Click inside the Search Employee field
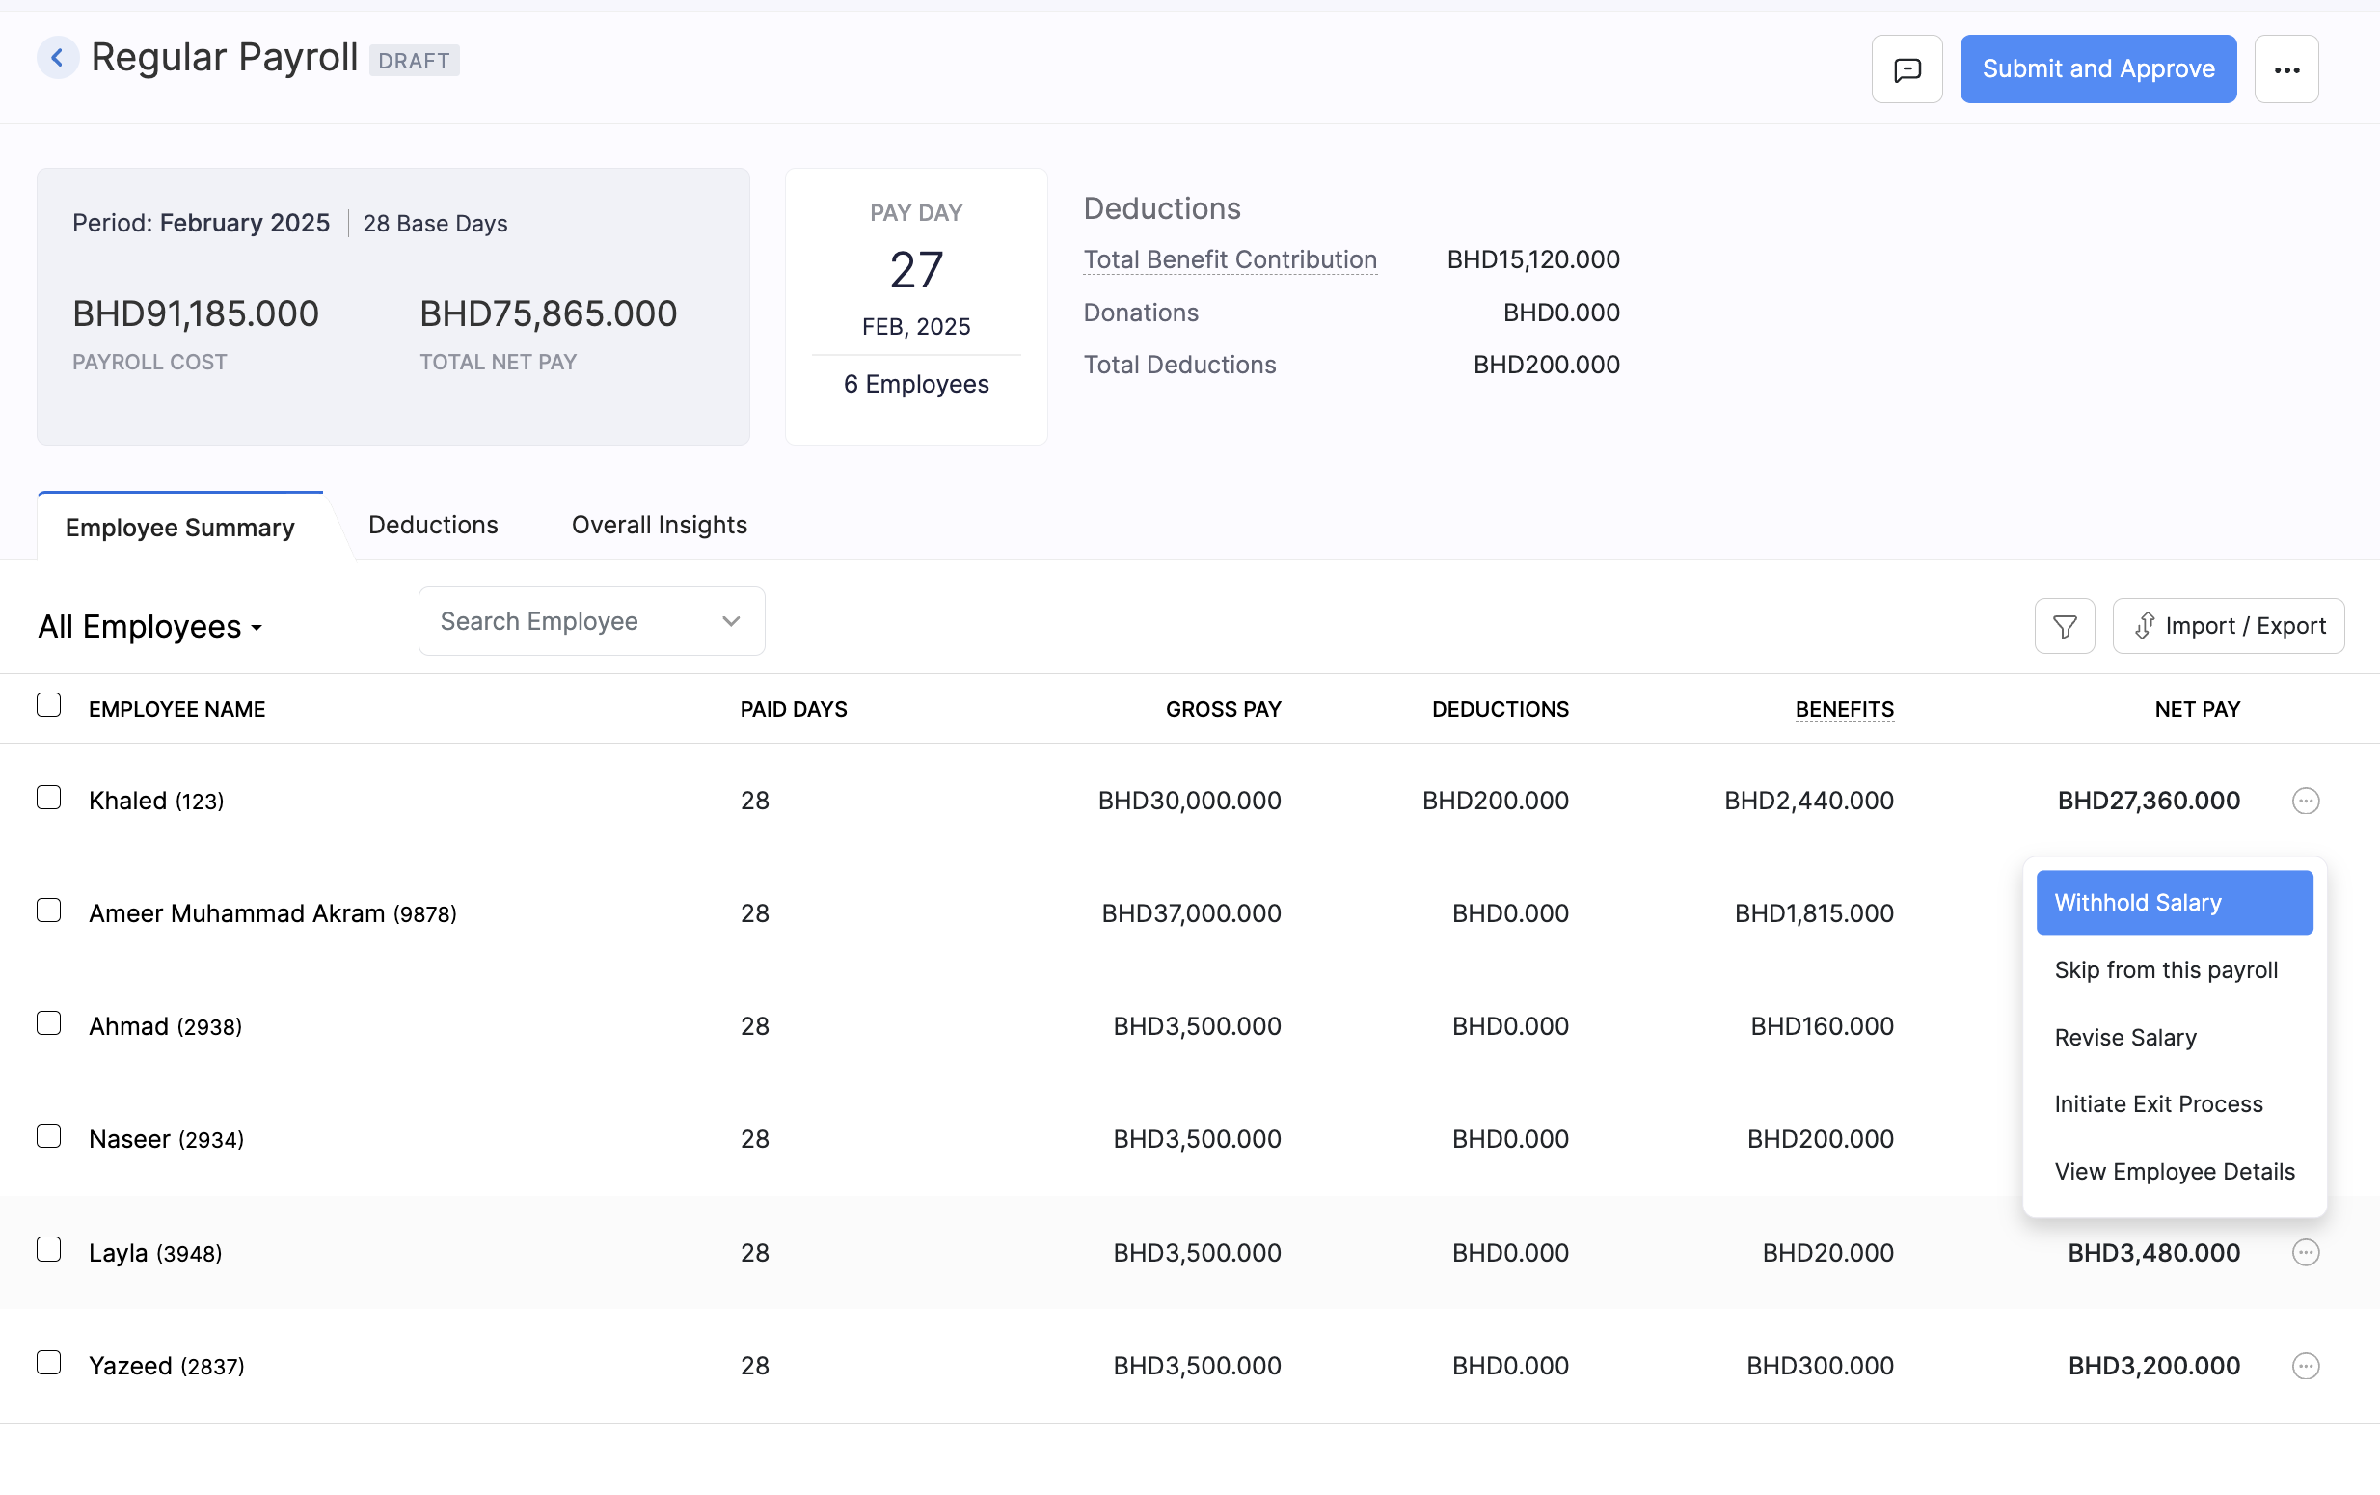This screenshot has width=2380, height=1495. pos(554,621)
